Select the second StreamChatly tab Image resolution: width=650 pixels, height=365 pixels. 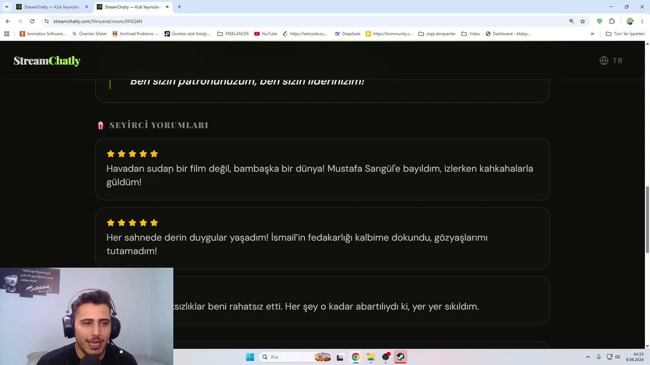132,7
